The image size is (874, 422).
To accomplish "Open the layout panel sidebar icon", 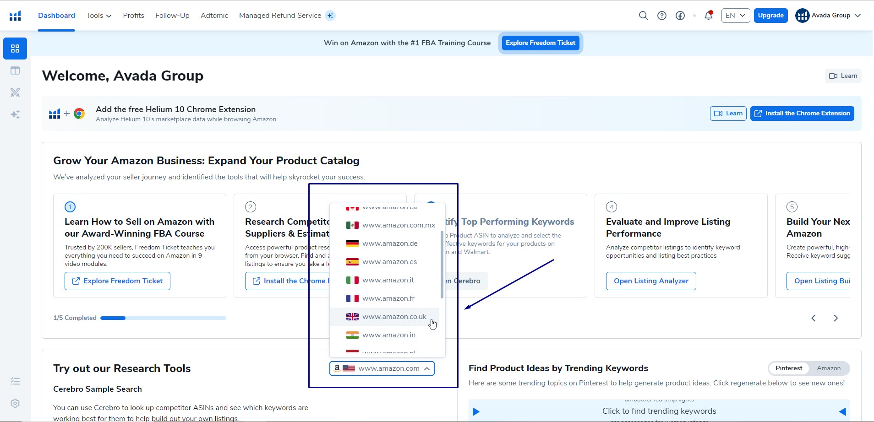I will (x=15, y=70).
